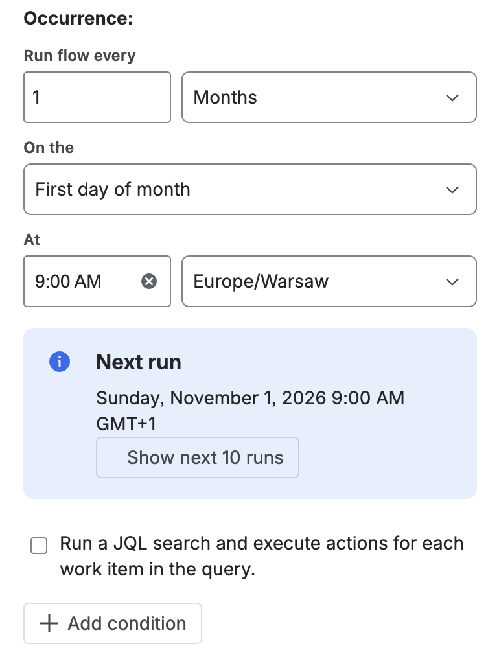Click the On the label
This screenshot has width=499, height=648.
[49, 148]
